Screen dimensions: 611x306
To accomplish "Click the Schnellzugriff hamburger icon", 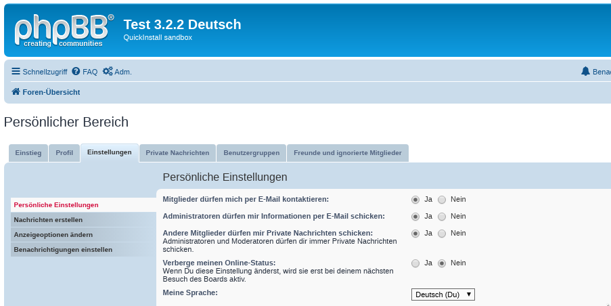I will click(x=16, y=71).
